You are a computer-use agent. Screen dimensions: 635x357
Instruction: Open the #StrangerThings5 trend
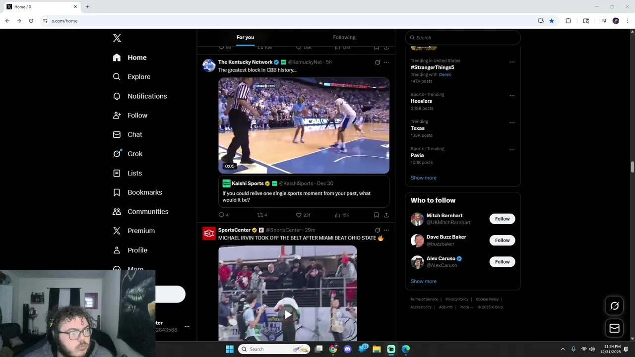point(432,67)
